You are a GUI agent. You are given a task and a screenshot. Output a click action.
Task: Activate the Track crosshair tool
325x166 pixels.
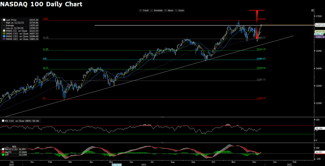tap(144, 10)
